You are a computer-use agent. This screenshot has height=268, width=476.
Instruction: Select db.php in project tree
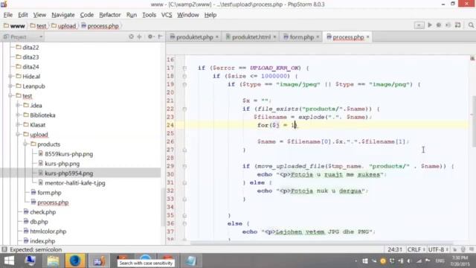coord(36,222)
